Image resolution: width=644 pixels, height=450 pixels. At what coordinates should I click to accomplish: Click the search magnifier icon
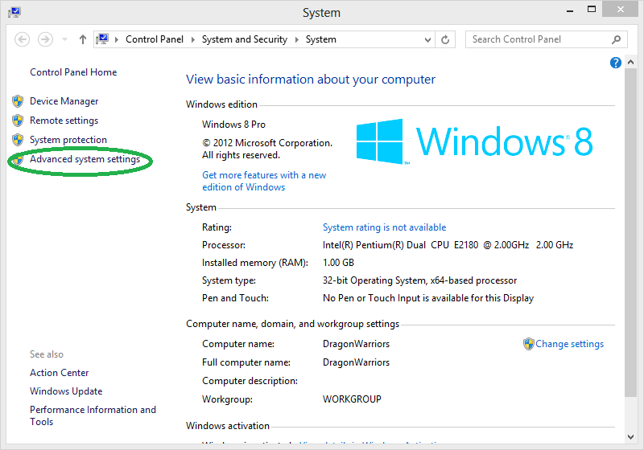click(x=616, y=39)
